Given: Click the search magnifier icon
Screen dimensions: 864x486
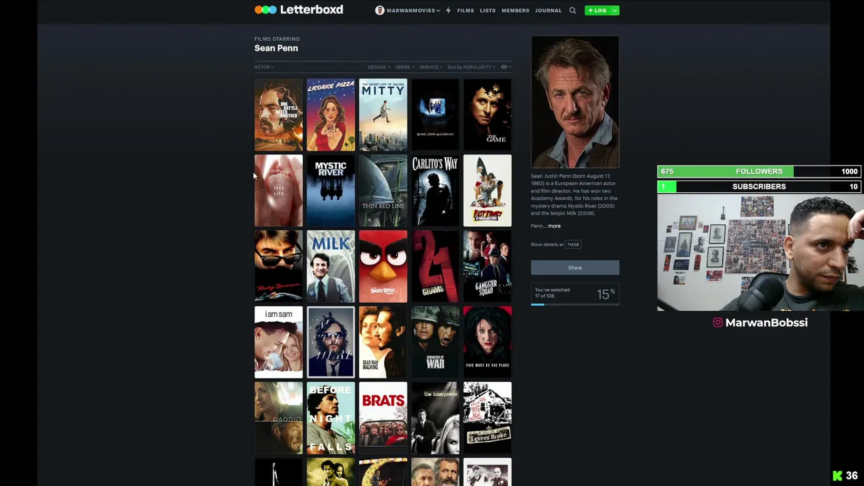Looking at the screenshot, I should tap(572, 10).
